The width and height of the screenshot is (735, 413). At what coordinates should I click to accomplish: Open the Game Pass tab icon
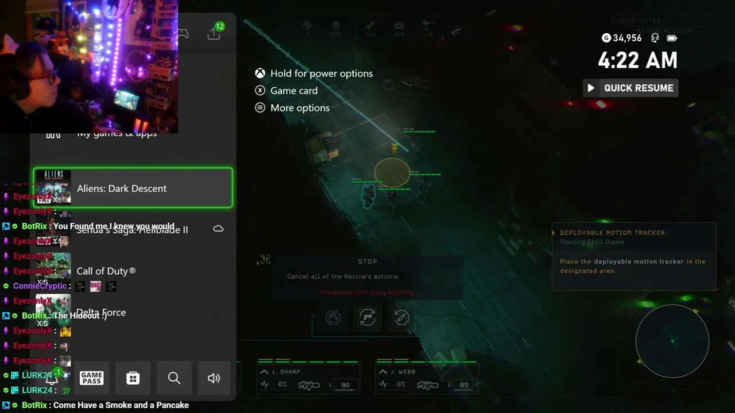(92, 378)
